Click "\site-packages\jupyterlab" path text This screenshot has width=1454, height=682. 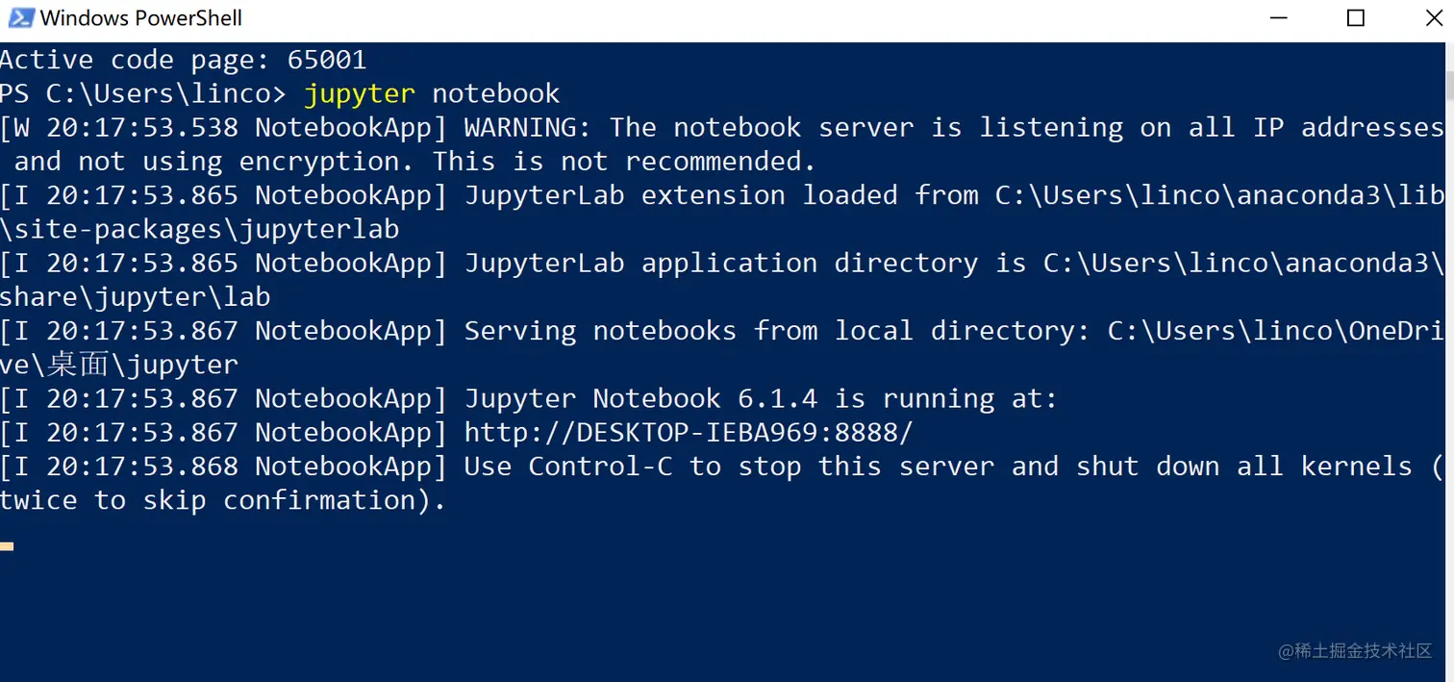click(x=200, y=230)
